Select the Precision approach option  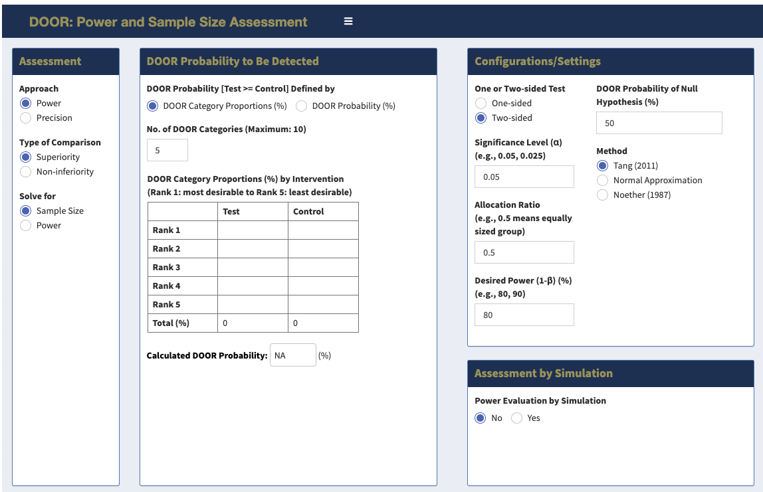pyautogui.click(x=26, y=118)
